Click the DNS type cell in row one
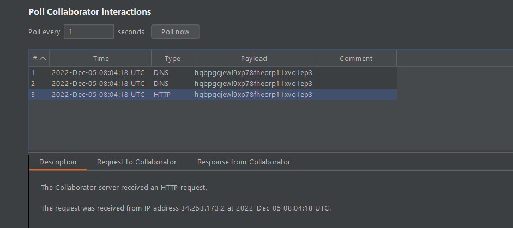The width and height of the screenshot is (513, 228). 161,72
